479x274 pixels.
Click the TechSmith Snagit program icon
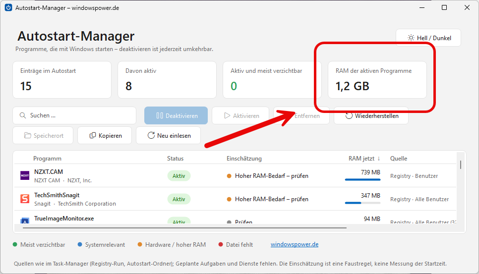pyautogui.click(x=25, y=199)
